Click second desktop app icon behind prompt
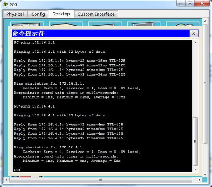This screenshot has height=187, width=212. click(x=66, y=24)
